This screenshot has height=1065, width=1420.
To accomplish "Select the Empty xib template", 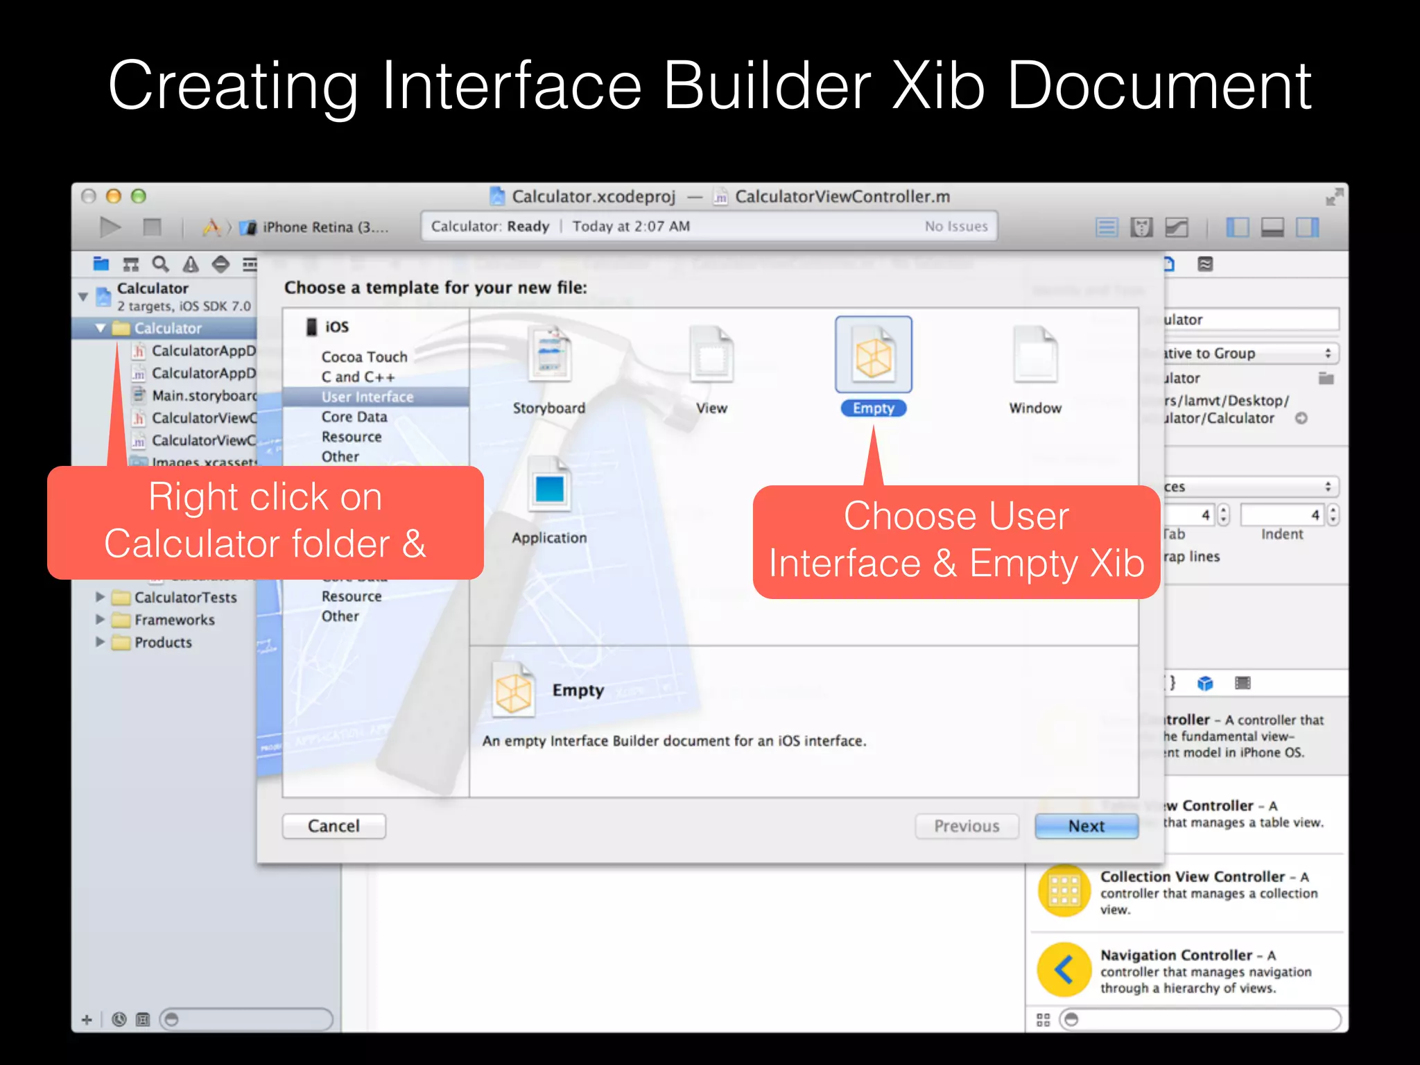I will pos(874,367).
